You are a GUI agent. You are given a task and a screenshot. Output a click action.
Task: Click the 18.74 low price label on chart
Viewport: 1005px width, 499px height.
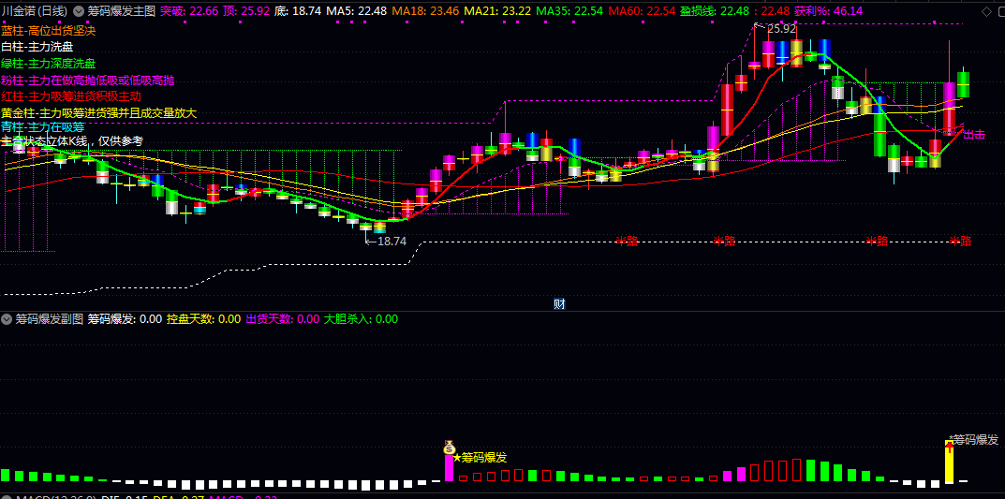coord(392,242)
